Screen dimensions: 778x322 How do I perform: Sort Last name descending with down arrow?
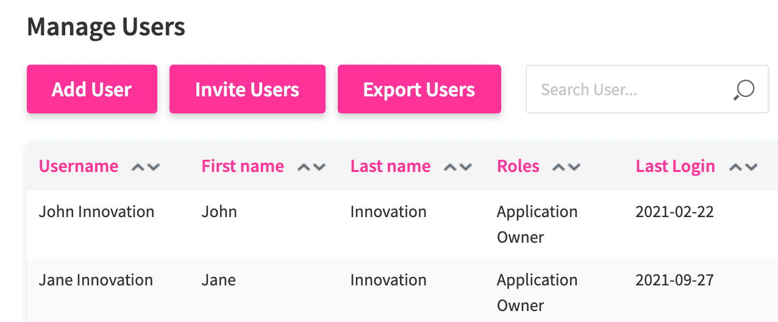465,167
